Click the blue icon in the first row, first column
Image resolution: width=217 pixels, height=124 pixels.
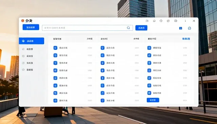click(x=55, y=48)
